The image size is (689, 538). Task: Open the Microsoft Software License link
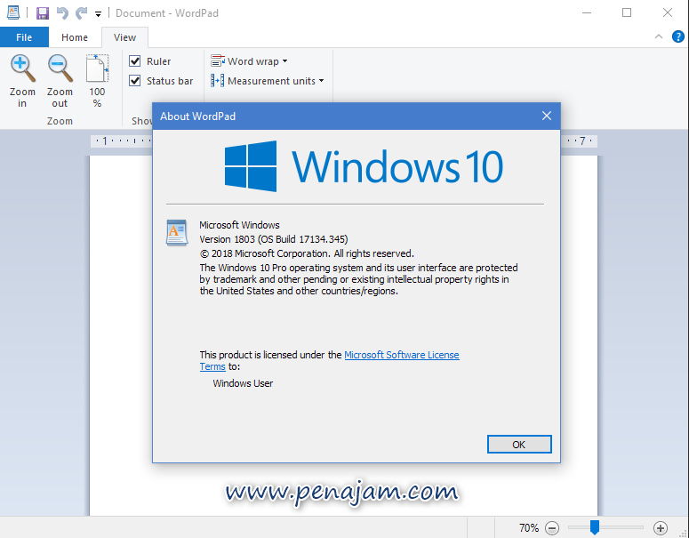pyautogui.click(x=402, y=355)
